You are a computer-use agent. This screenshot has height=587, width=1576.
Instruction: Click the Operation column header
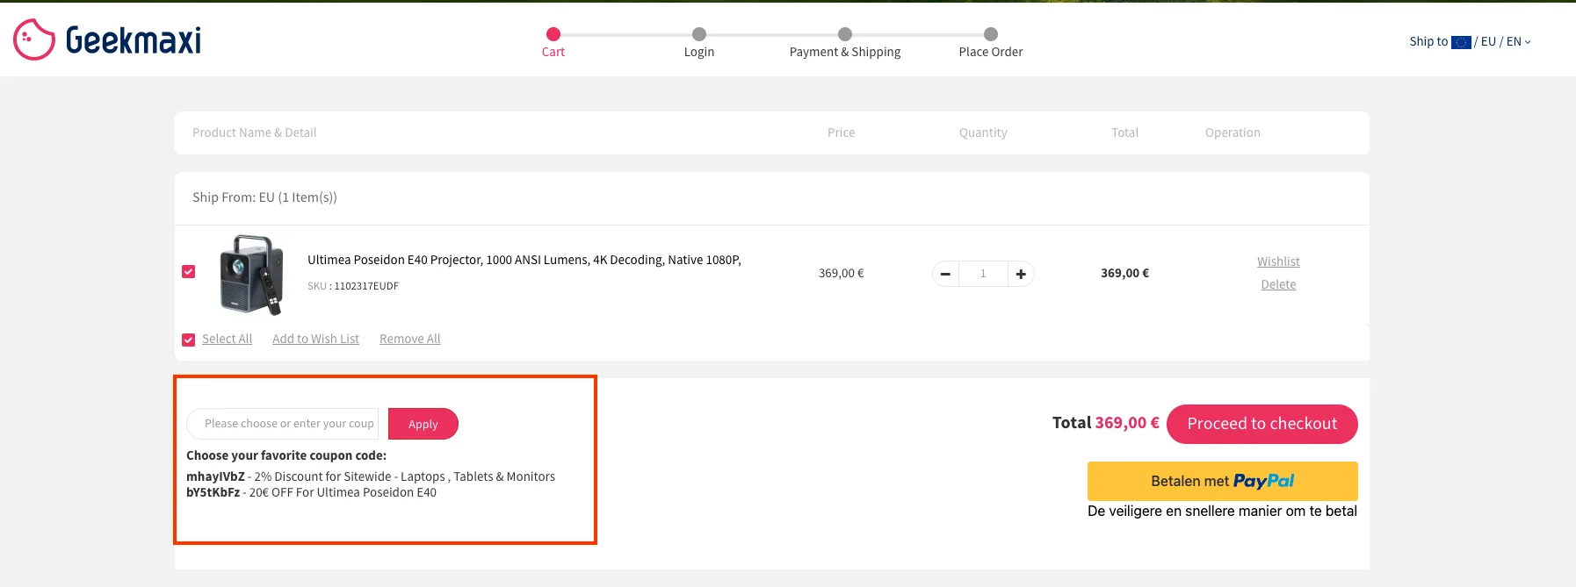point(1233,132)
